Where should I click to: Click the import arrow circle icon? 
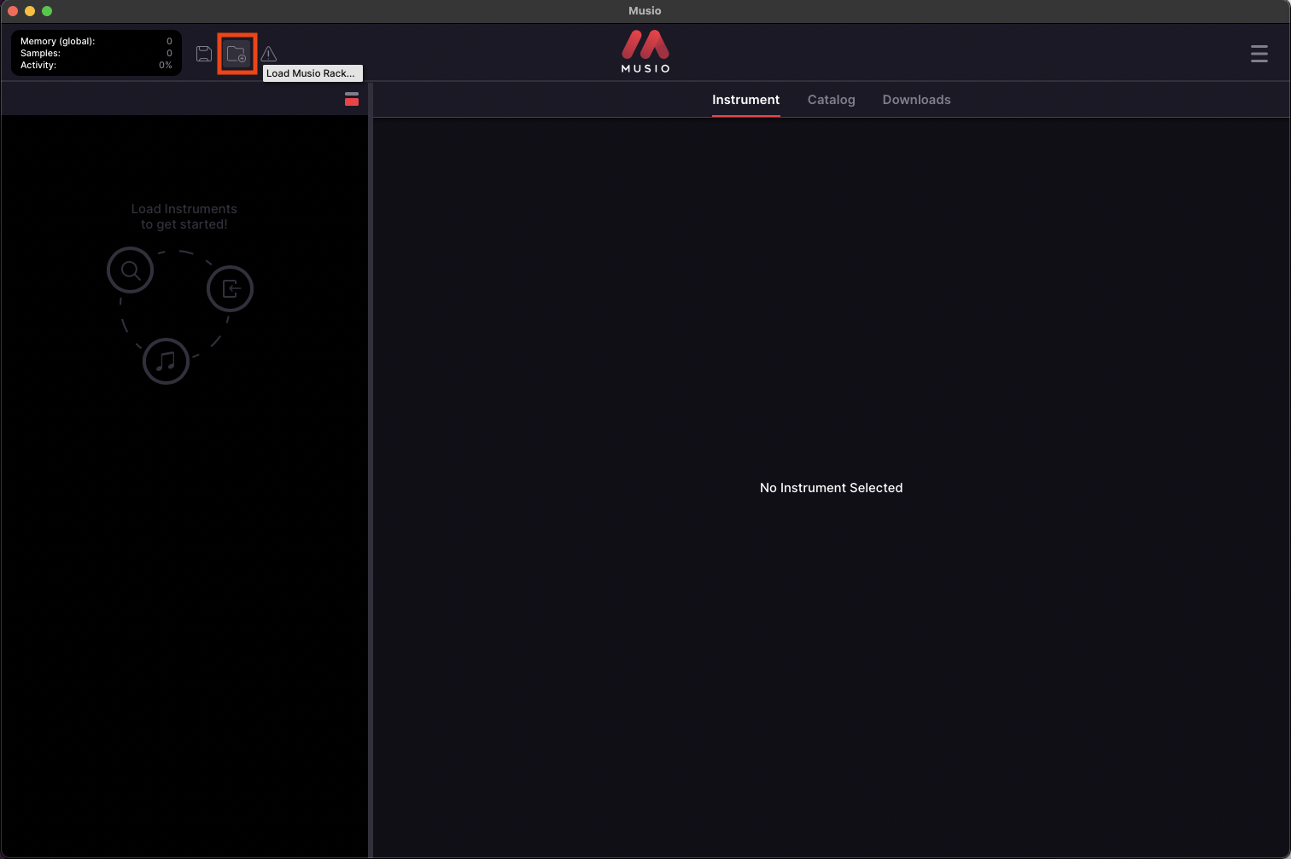(231, 288)
